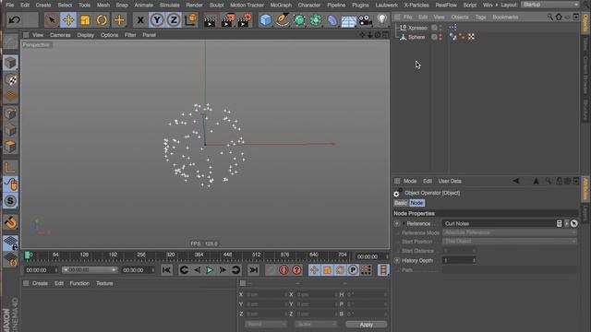Toggle the Y axis lock
This screenshot has width=591, height=332.
pyautogui.click(x=157, y=19)
